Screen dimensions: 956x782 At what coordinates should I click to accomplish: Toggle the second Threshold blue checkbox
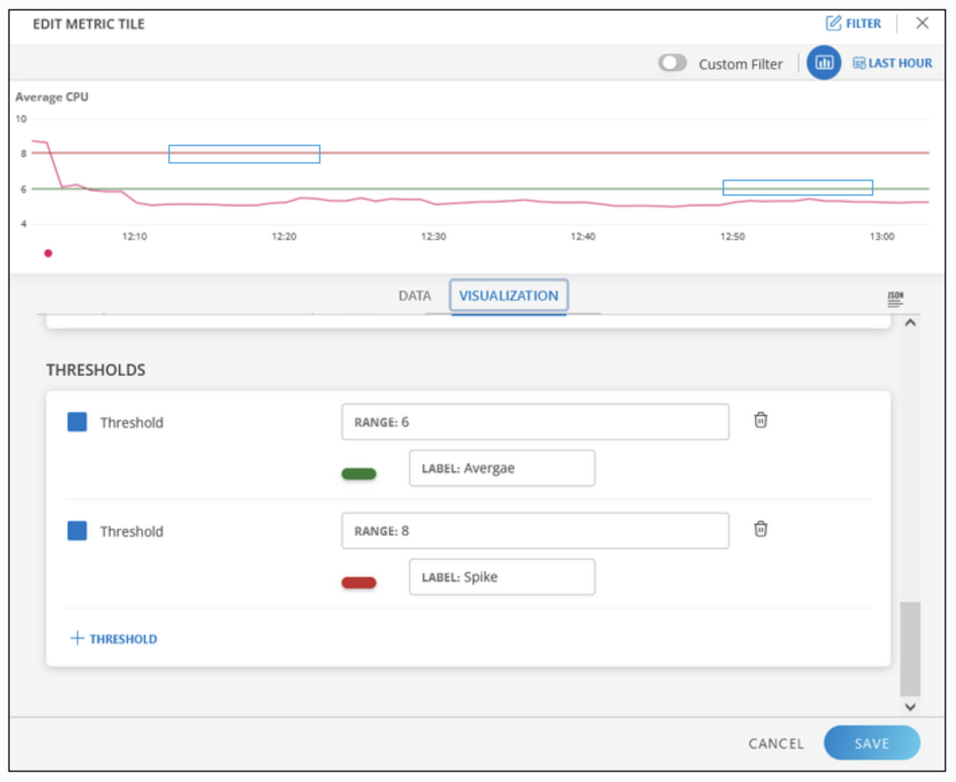[x=77, y=531]
